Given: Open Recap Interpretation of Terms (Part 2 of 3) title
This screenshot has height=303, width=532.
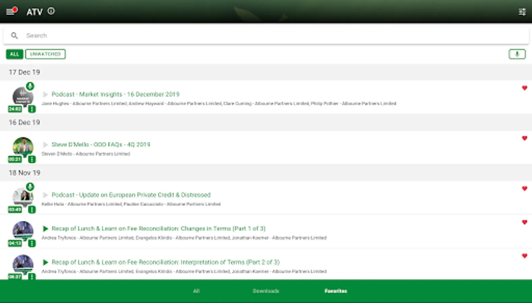Looking at the screenshot, I should pos(166,262).
